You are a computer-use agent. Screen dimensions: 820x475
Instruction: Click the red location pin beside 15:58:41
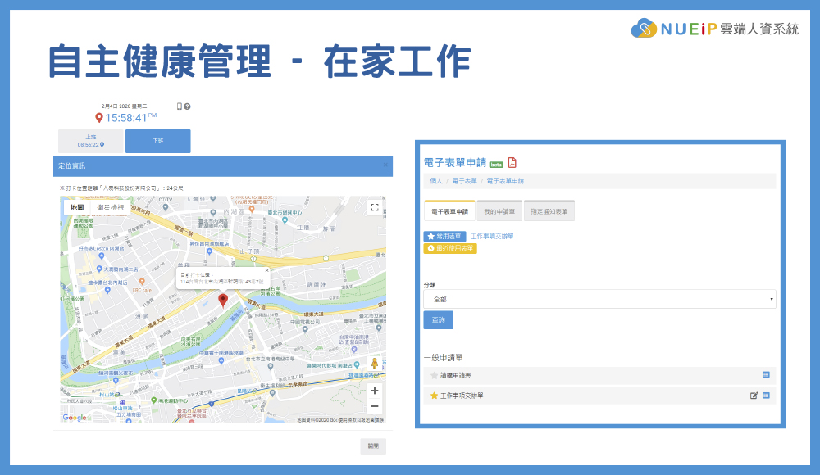coord(99,118)
